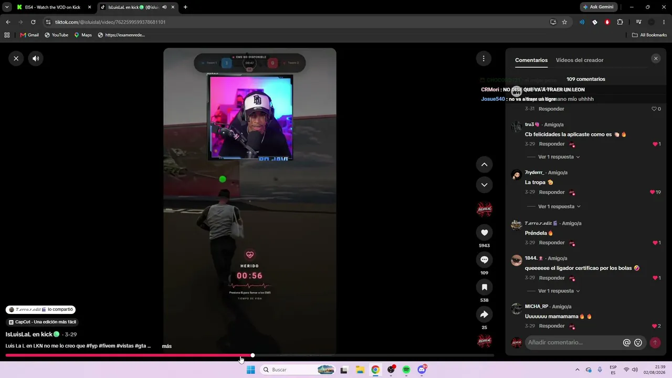The height and width of the screenshot is (378, 672).
Task: Open the Extensions puzzle icon
Action: (620, 22)
